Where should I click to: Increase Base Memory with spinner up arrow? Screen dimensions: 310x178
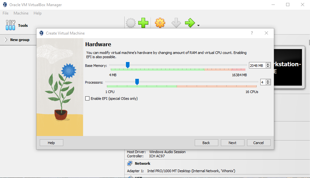[x=268, y=64]
